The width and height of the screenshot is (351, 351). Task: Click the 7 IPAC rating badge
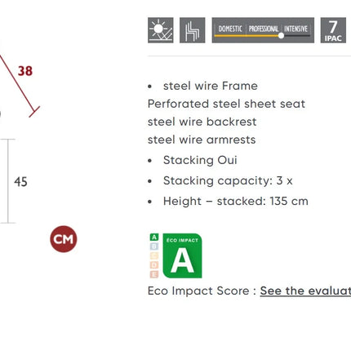pos(333,30)
